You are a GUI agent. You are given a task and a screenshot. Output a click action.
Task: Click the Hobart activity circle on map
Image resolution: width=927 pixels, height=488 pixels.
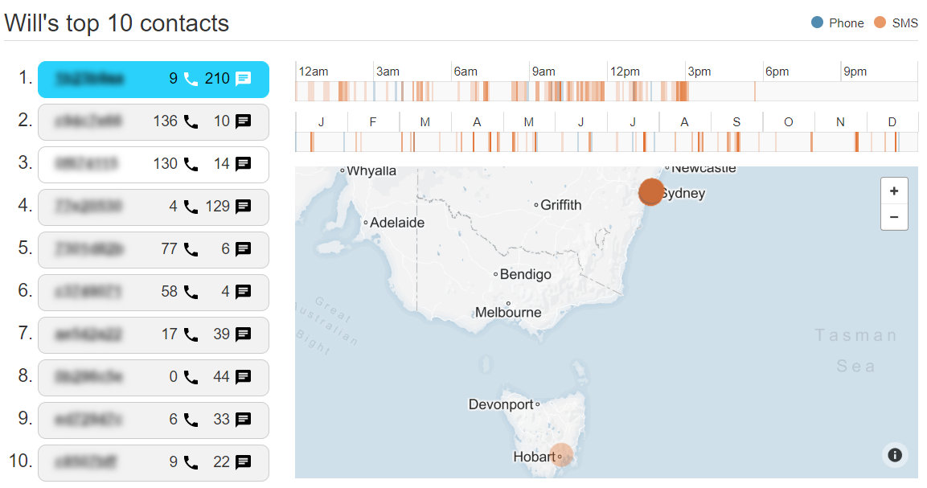pyautogui.click(x=561, y=455)
